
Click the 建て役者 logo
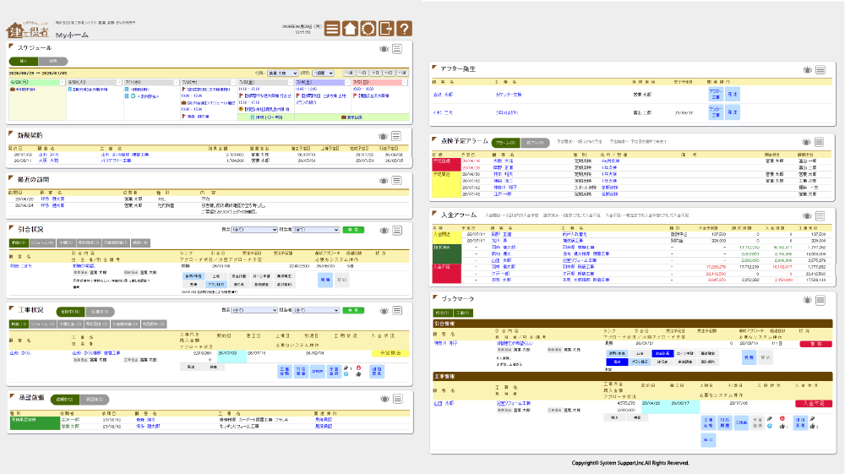(28, 30)
